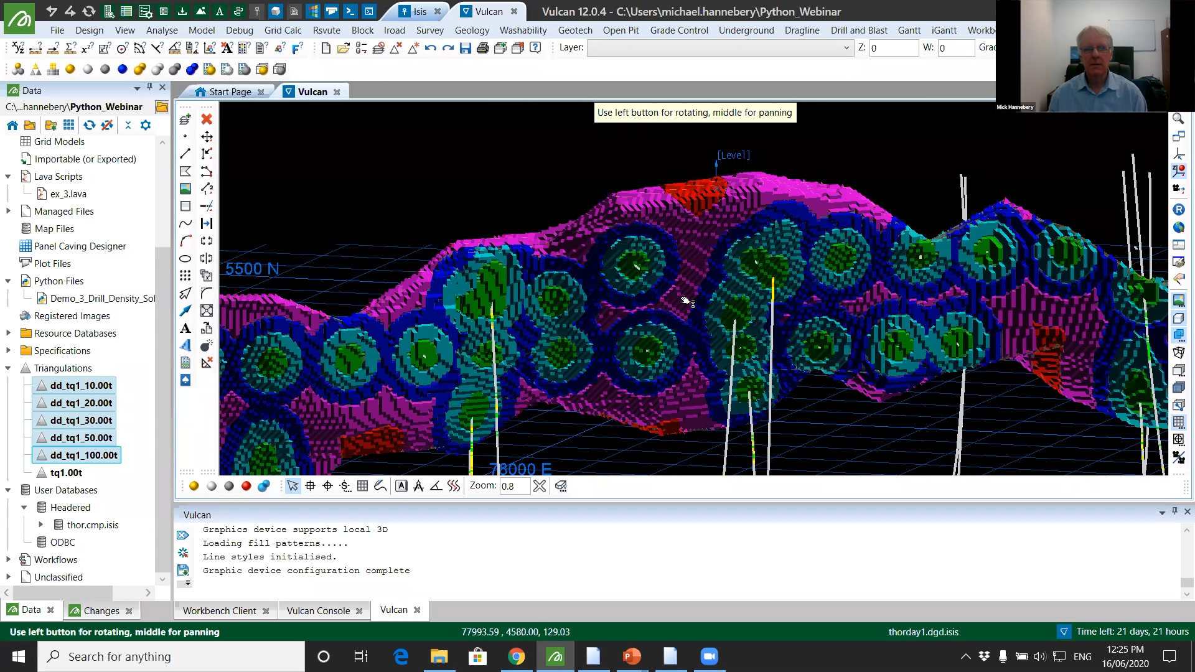Click the Undo arrow icon
The height and width of the screenshot is (672, 1195).
click(431, 48)
